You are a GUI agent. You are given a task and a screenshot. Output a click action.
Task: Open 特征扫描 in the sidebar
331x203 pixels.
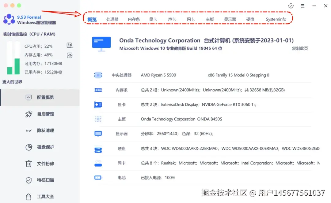click(x=40, y=180)
